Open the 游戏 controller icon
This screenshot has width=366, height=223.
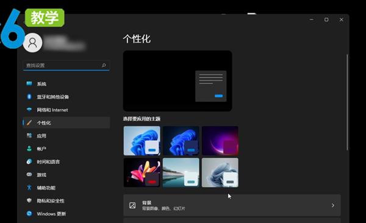tap(29, 174)
